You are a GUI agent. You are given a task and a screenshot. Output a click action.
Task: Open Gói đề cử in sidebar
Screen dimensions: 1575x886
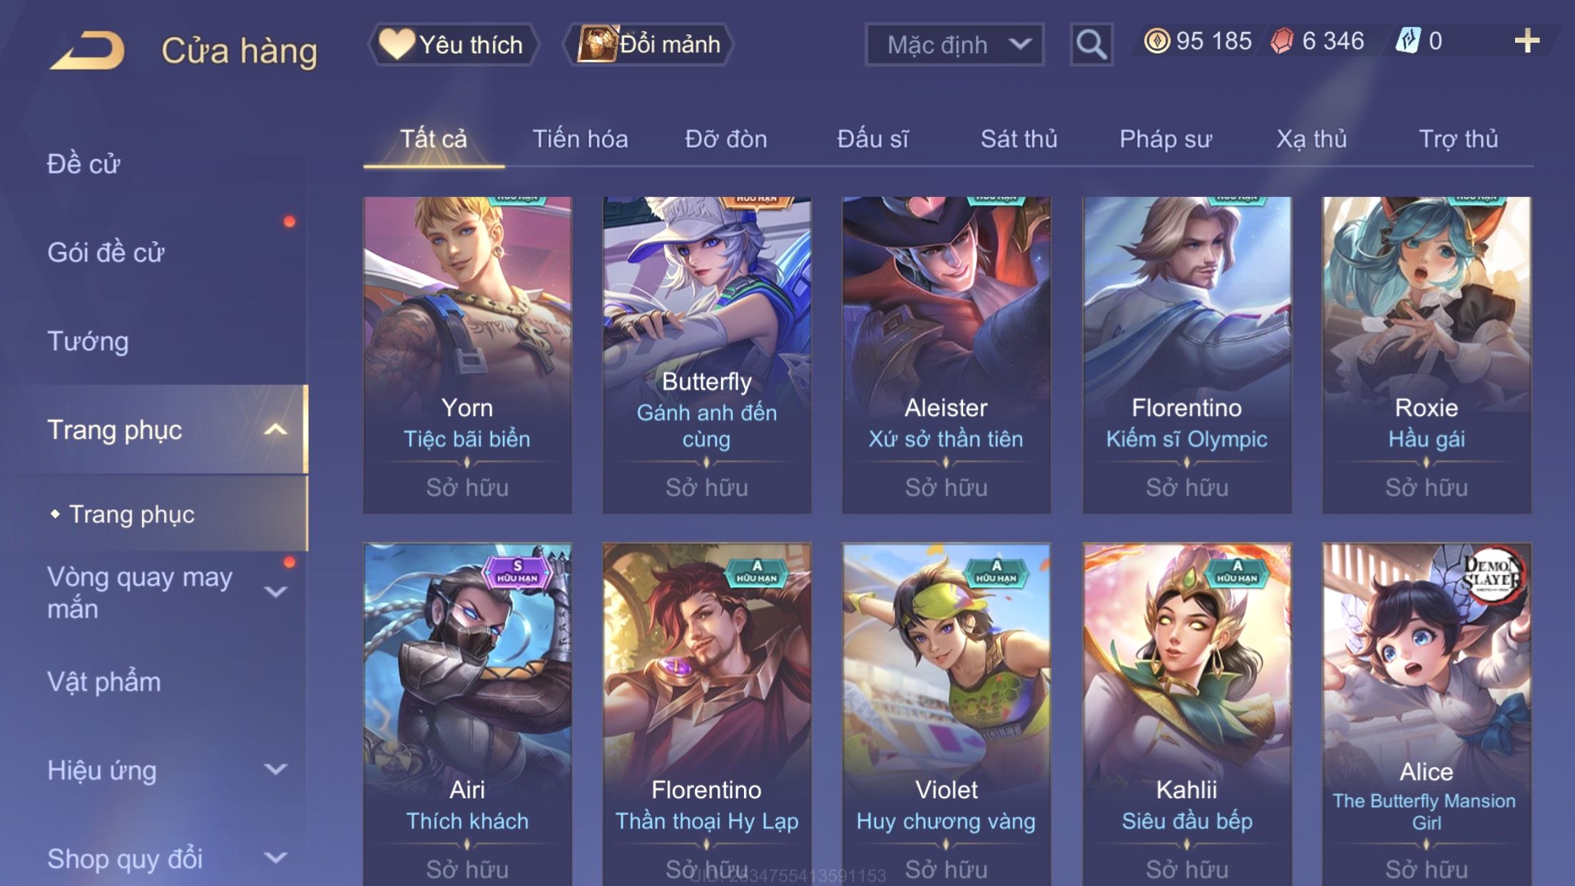[106, 253]
